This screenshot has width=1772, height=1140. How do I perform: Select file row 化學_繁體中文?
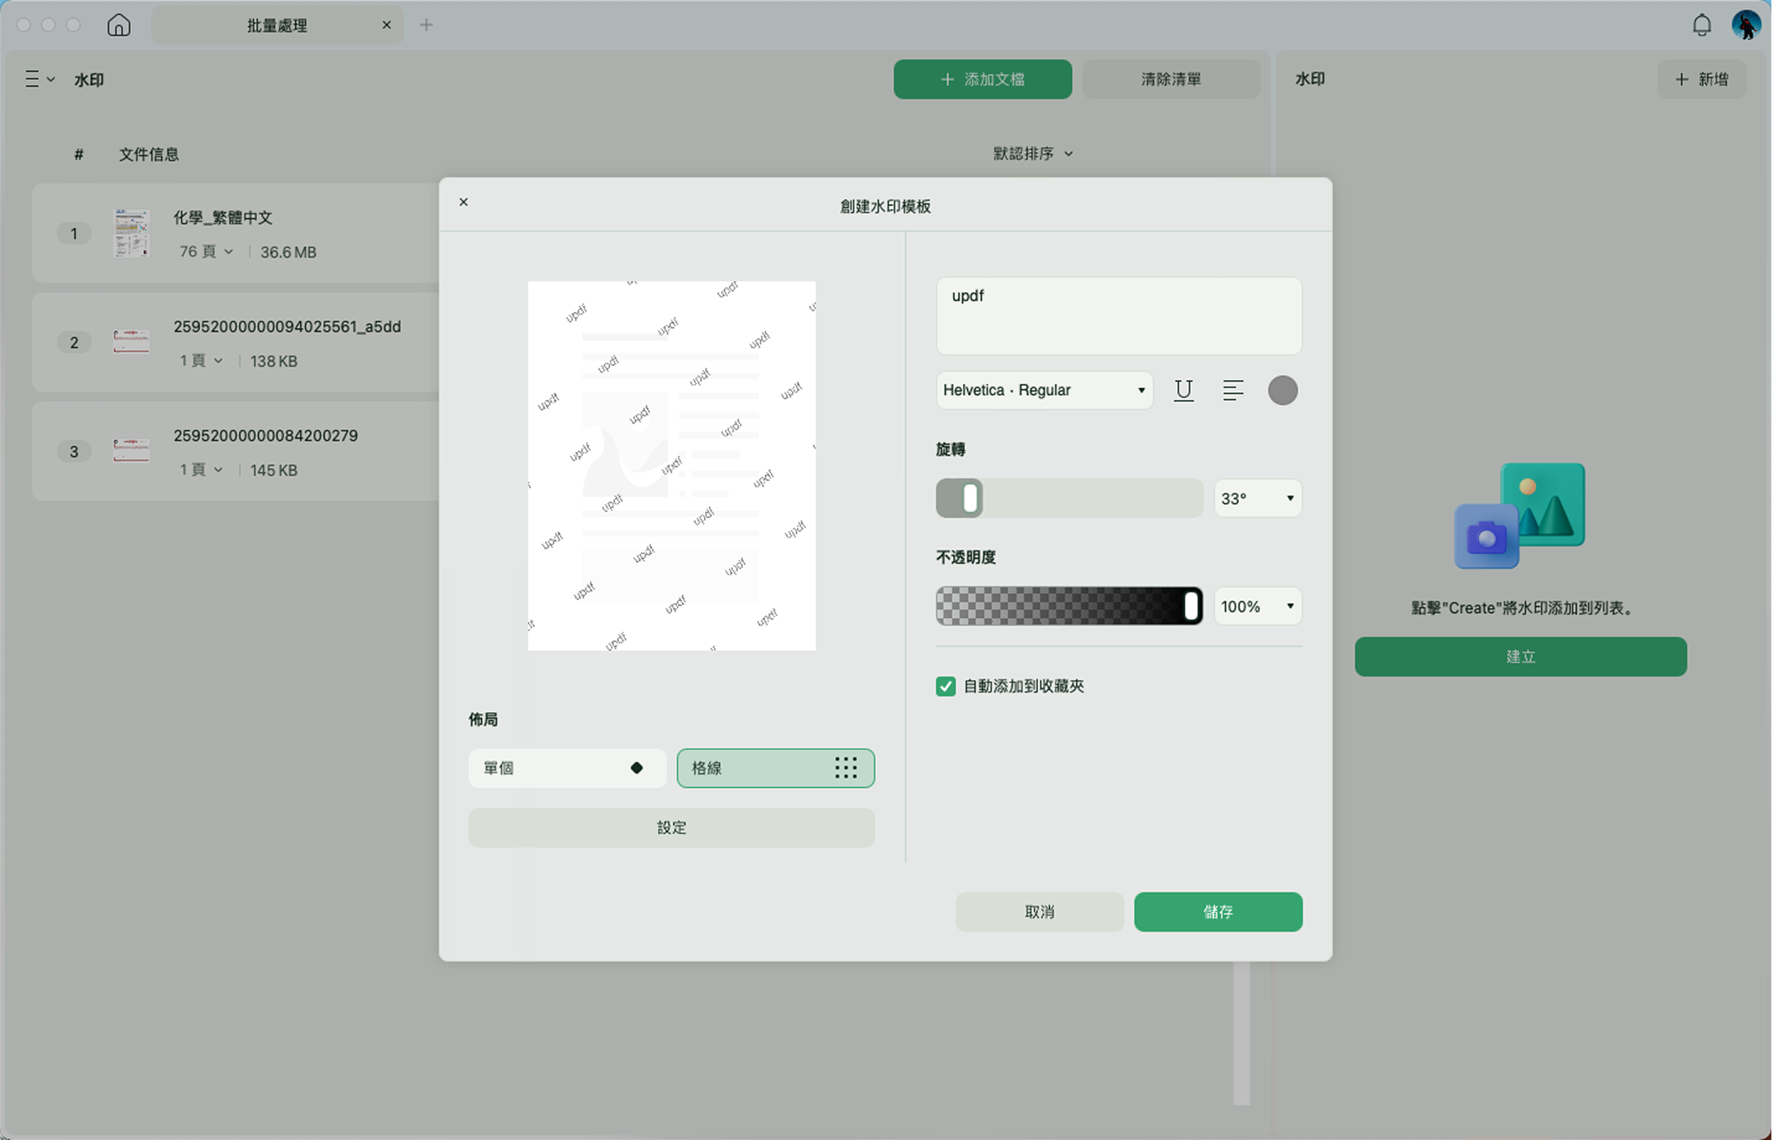tap(236, 233)
